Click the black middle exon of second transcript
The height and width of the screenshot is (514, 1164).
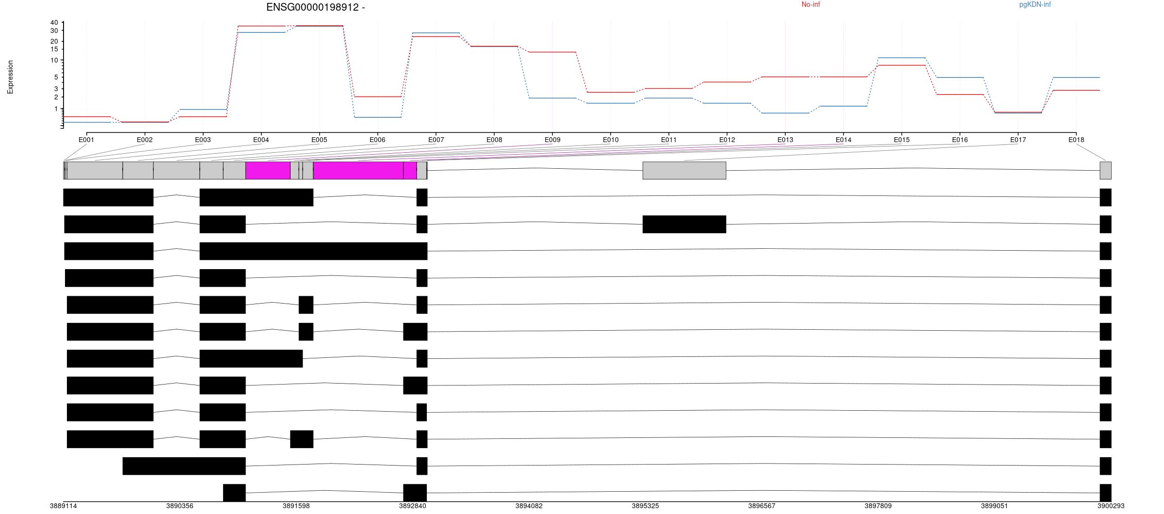684,224
